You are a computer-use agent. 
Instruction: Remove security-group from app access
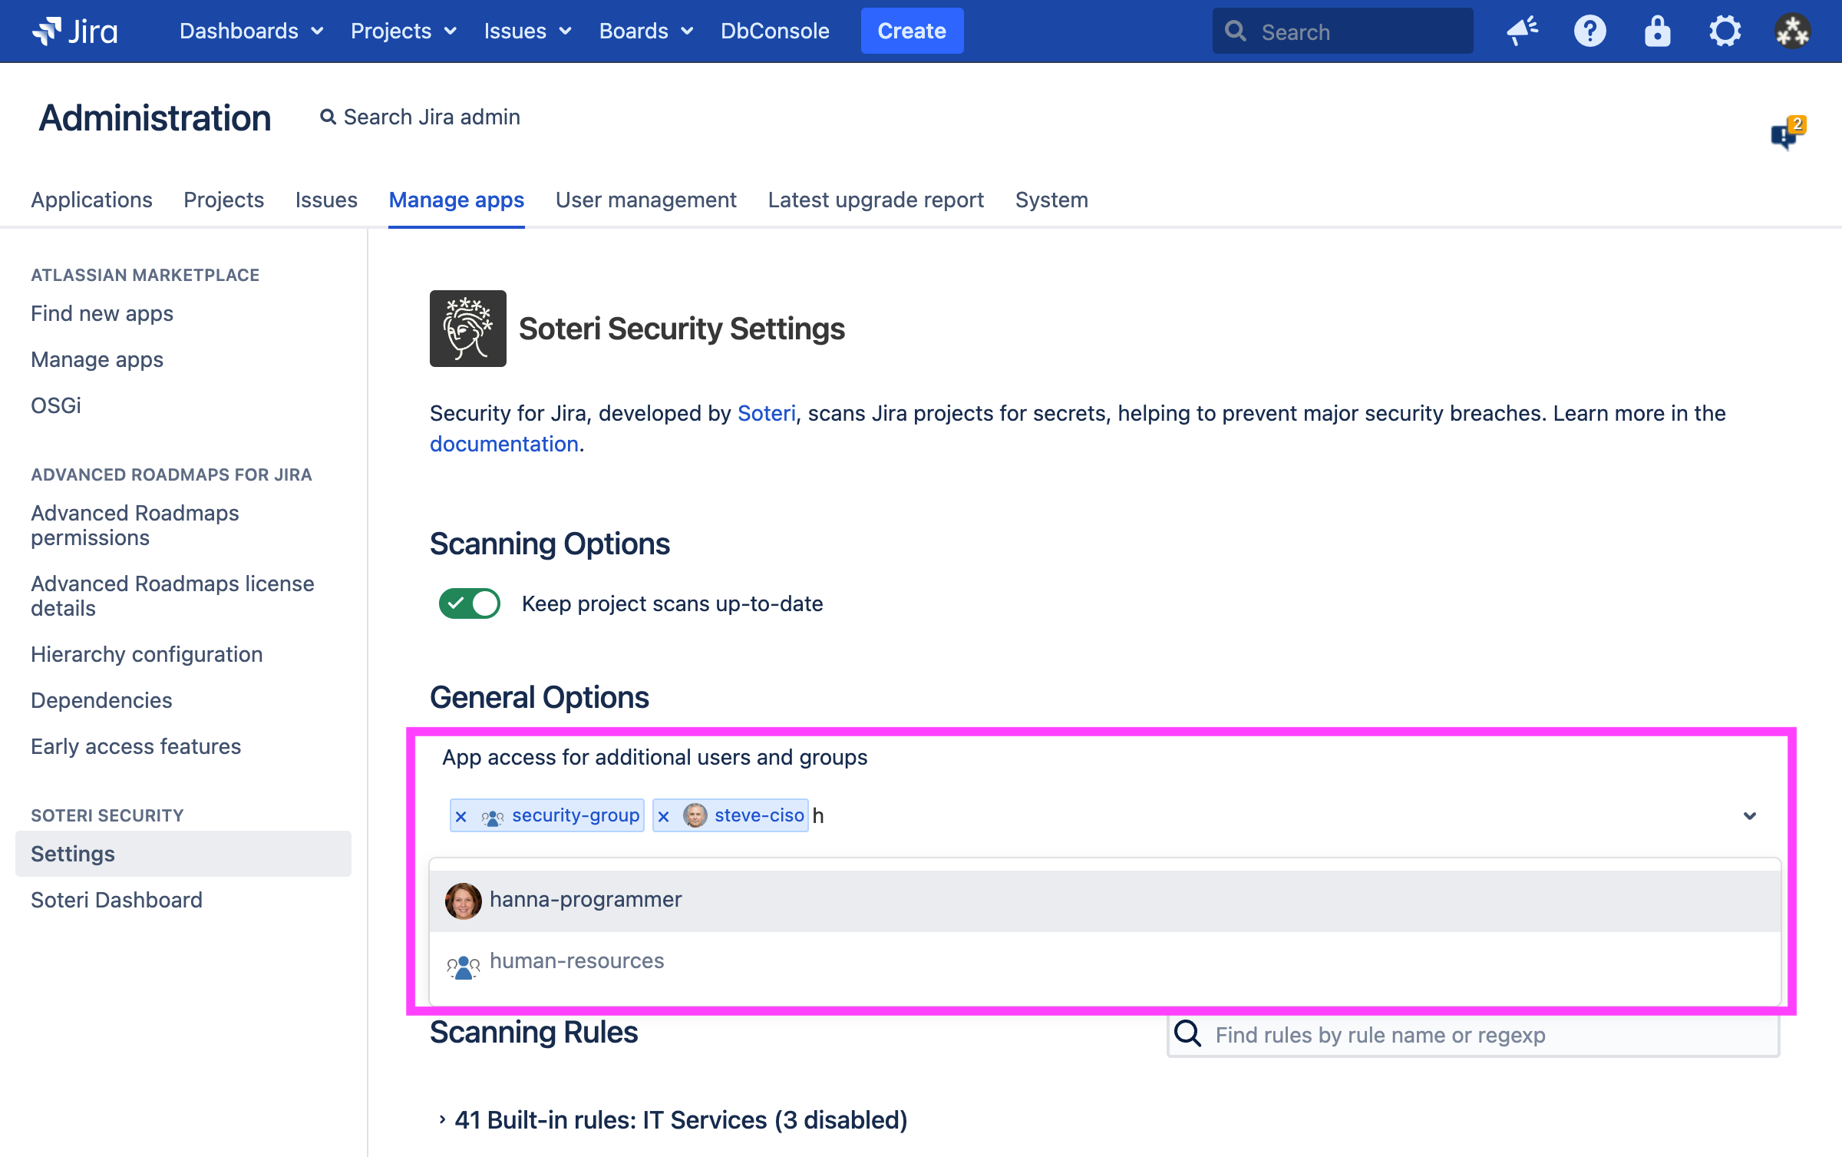(x=460, y=816)
